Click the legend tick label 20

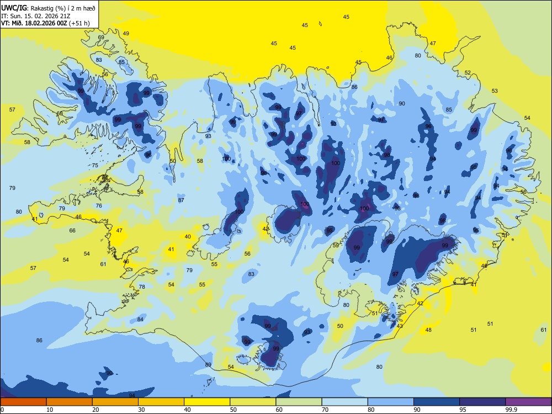point(95,410)
